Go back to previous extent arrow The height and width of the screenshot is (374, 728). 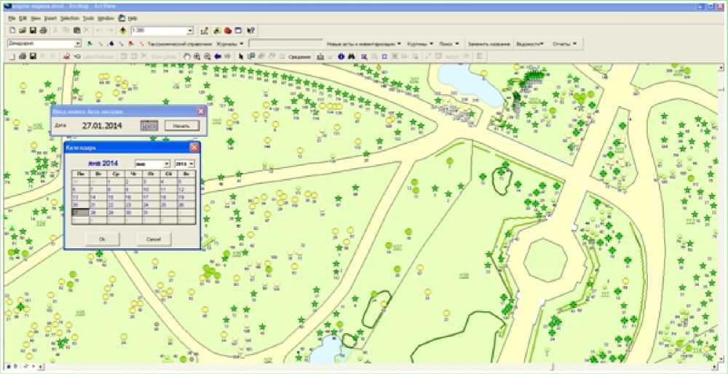point(218,56)
